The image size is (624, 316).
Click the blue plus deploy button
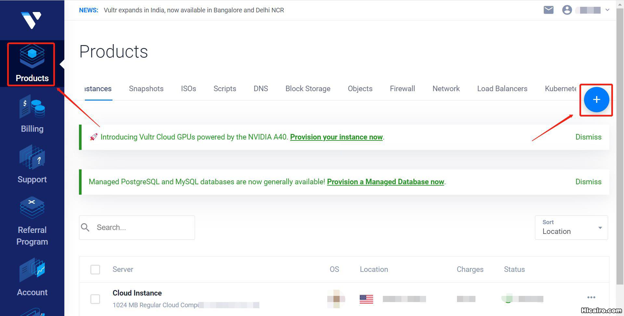[596, 100]
